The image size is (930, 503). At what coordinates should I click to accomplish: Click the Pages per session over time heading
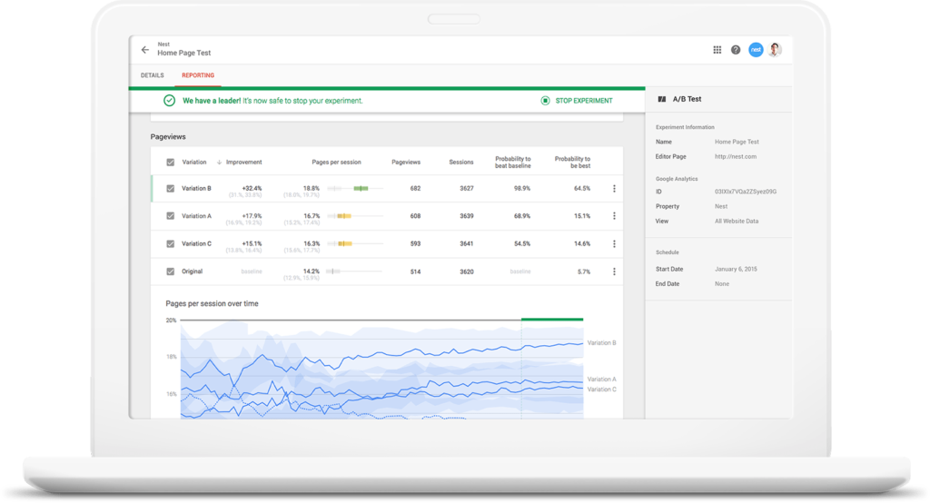click(212, 303)
